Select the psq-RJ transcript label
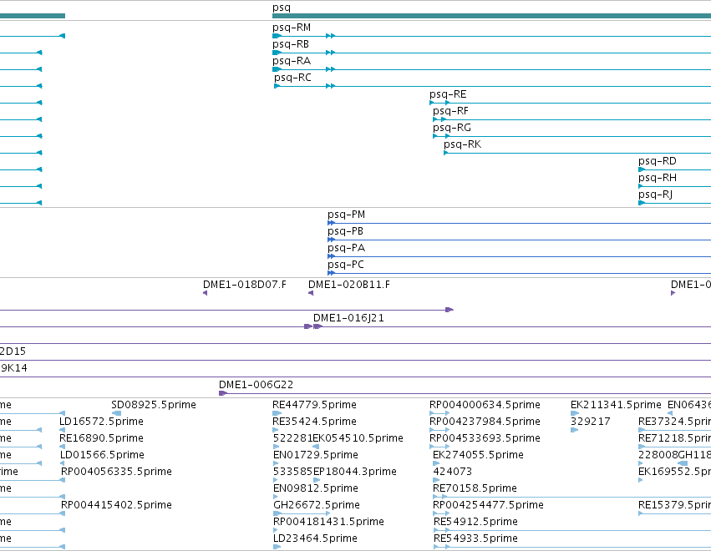 655,195
